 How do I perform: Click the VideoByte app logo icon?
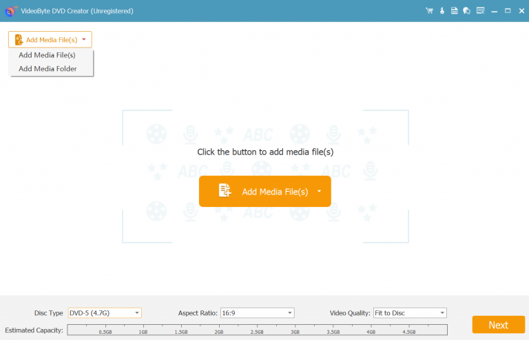(9, 11)
